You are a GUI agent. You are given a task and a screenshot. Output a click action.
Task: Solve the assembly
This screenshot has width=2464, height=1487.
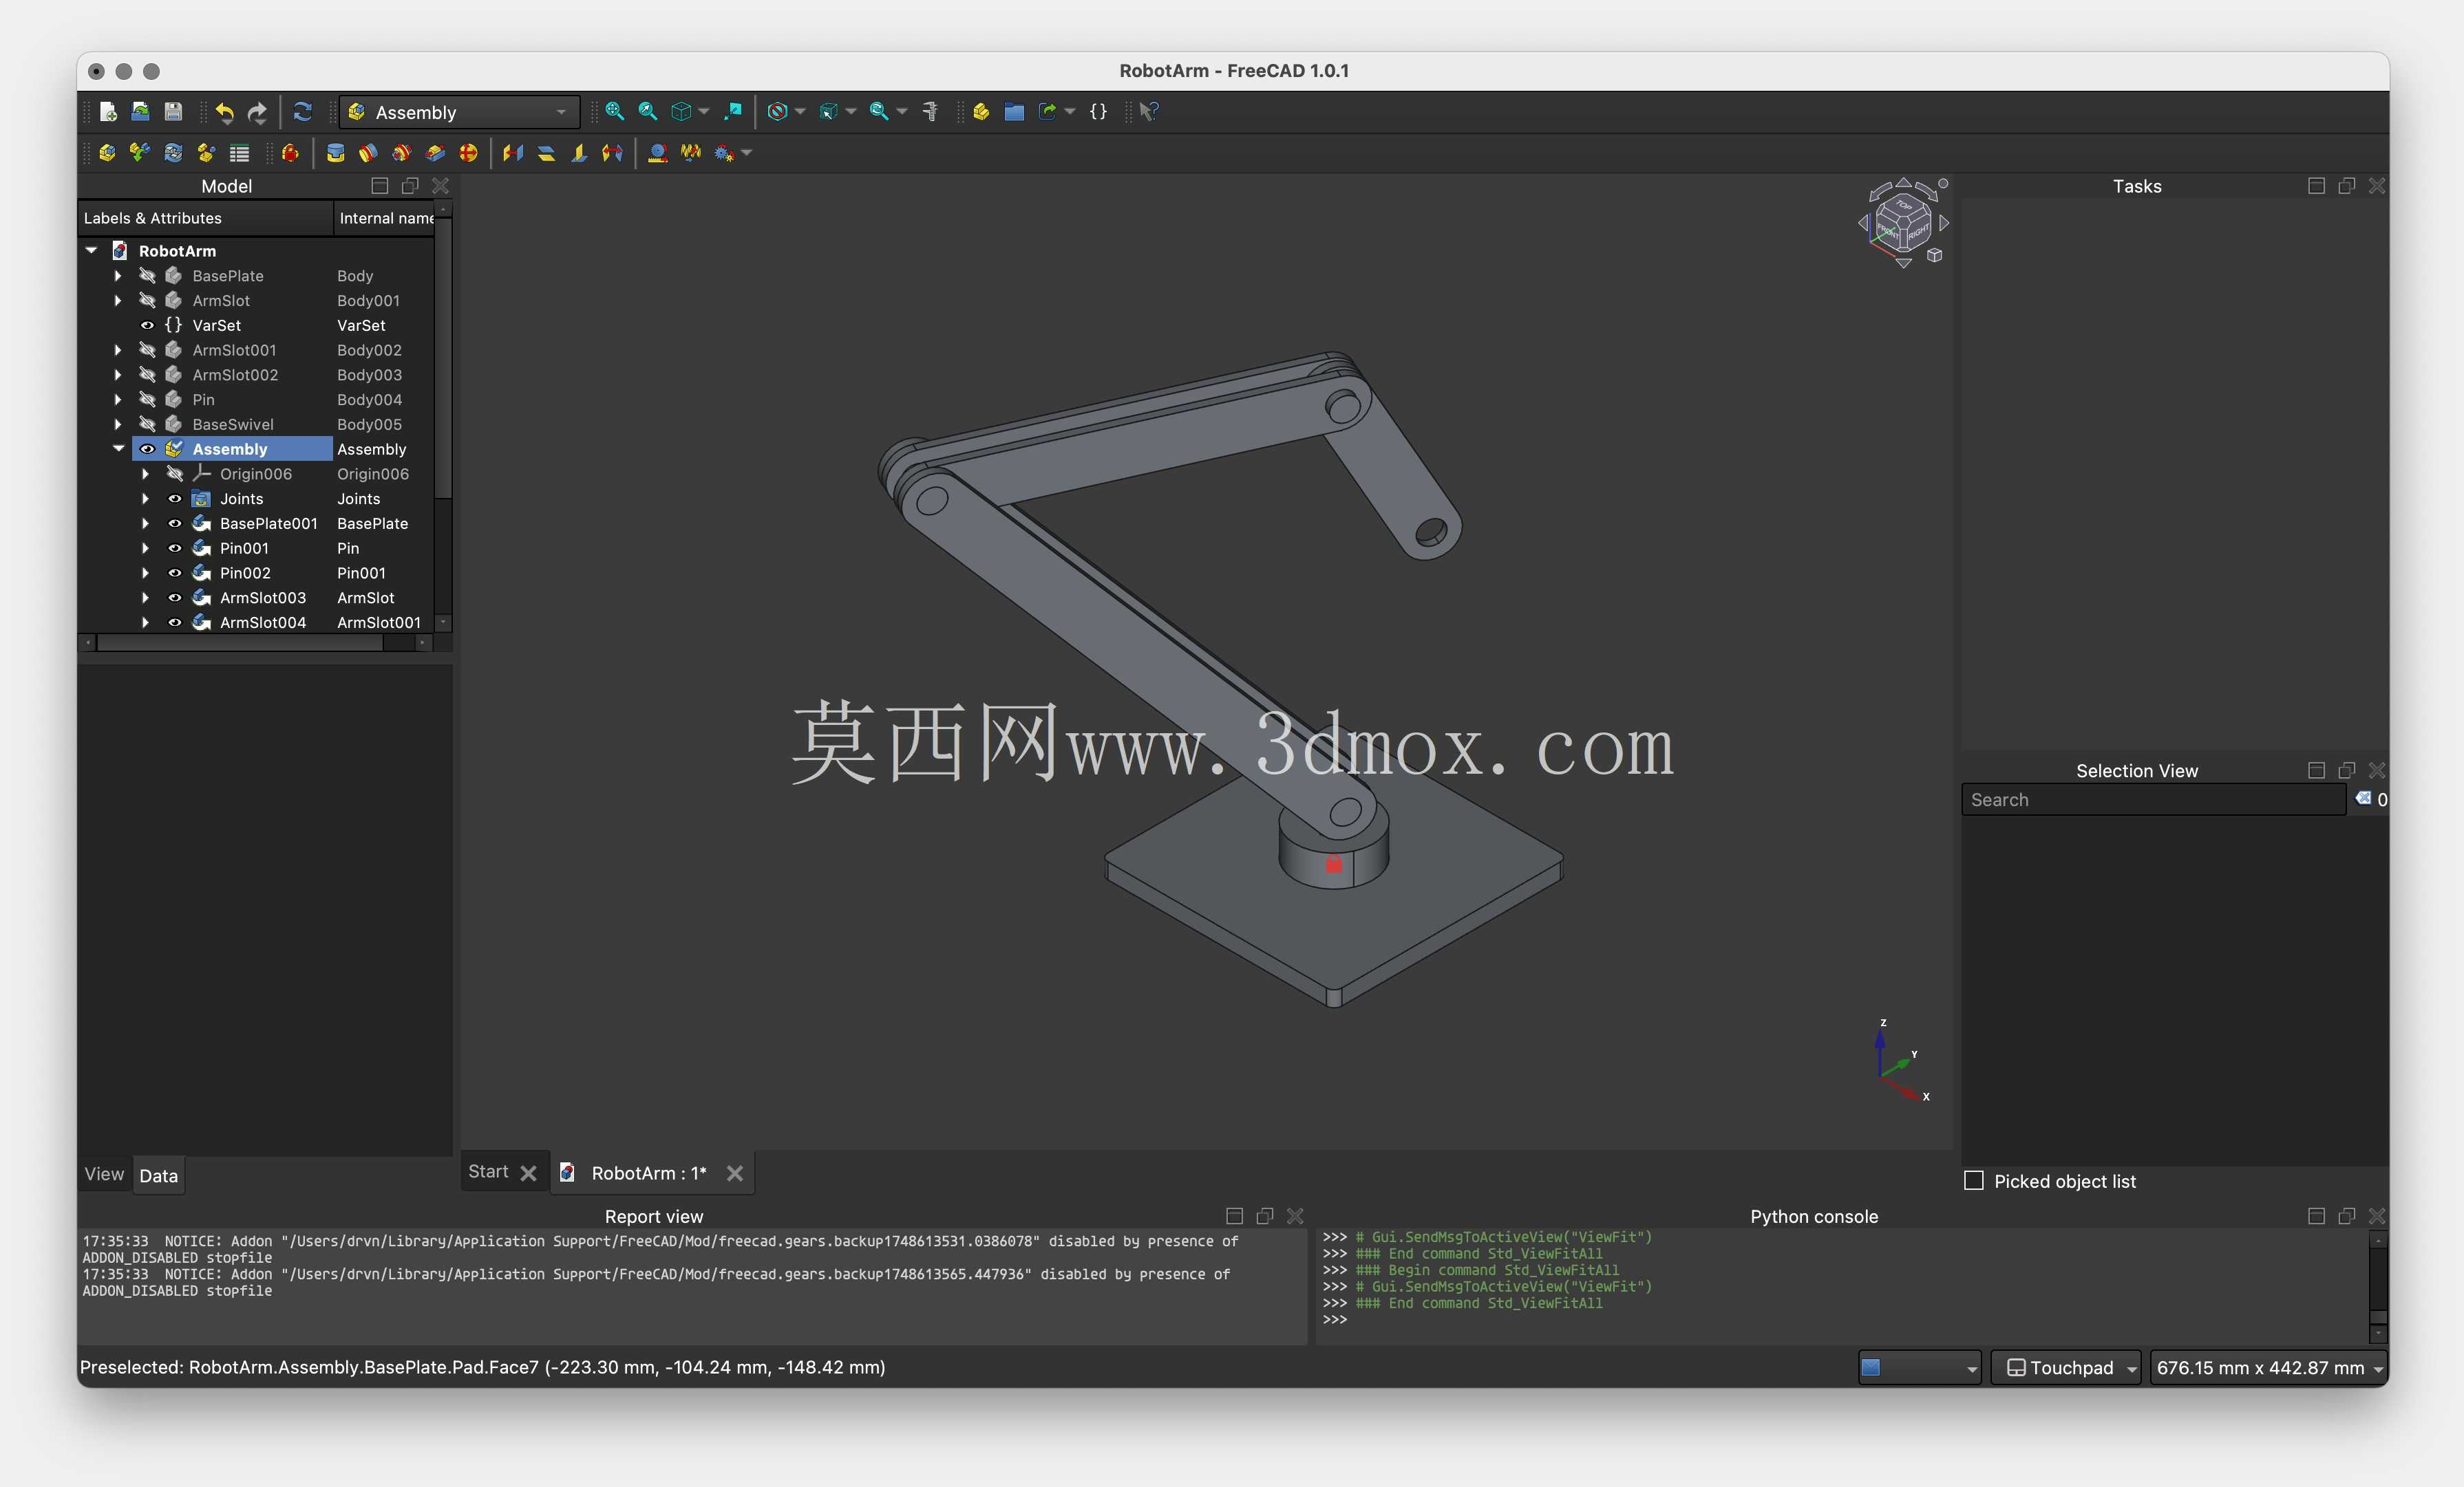point(173,153)
